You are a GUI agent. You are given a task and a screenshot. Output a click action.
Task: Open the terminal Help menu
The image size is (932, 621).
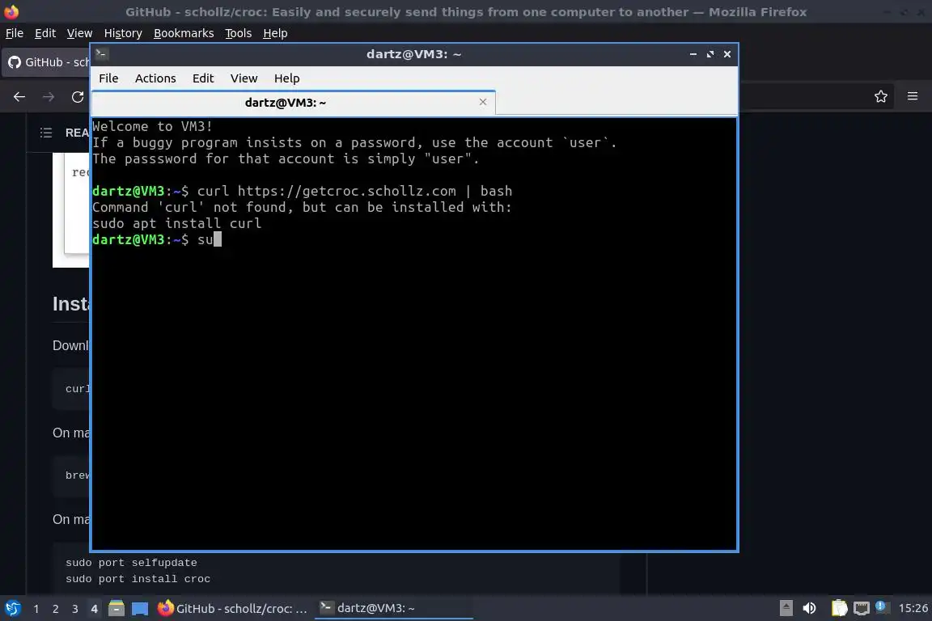[286, 78]
